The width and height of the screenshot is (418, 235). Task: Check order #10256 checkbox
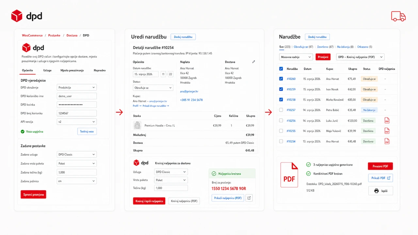[281, 120]
